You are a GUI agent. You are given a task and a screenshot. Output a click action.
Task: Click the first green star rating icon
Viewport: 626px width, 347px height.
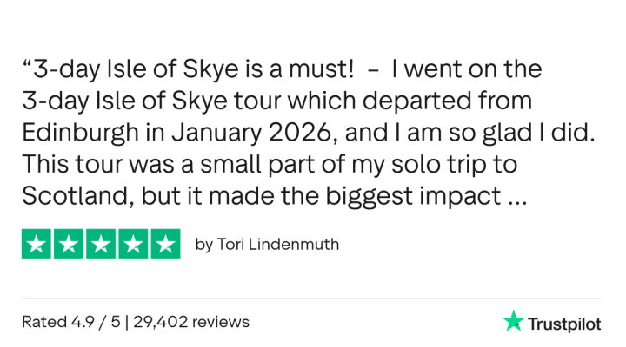pos(37,244)
